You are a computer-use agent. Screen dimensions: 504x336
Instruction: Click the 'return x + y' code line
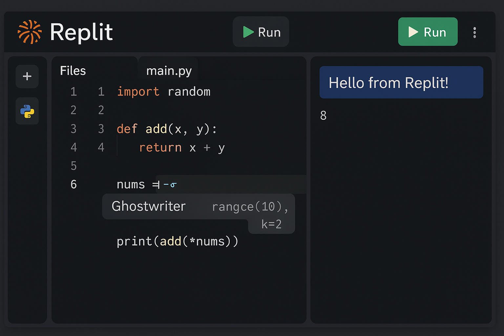[182, 148]
